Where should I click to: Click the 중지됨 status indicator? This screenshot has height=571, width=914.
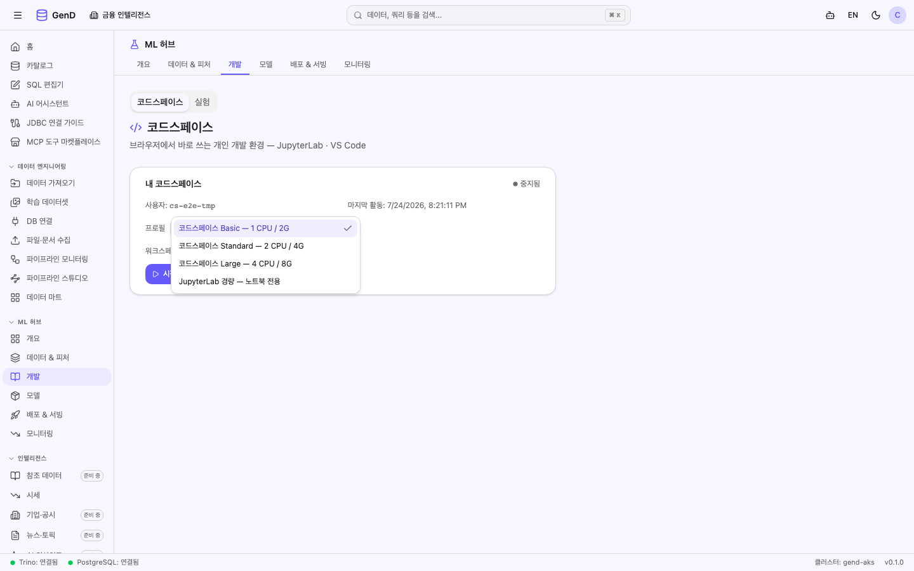526,184
